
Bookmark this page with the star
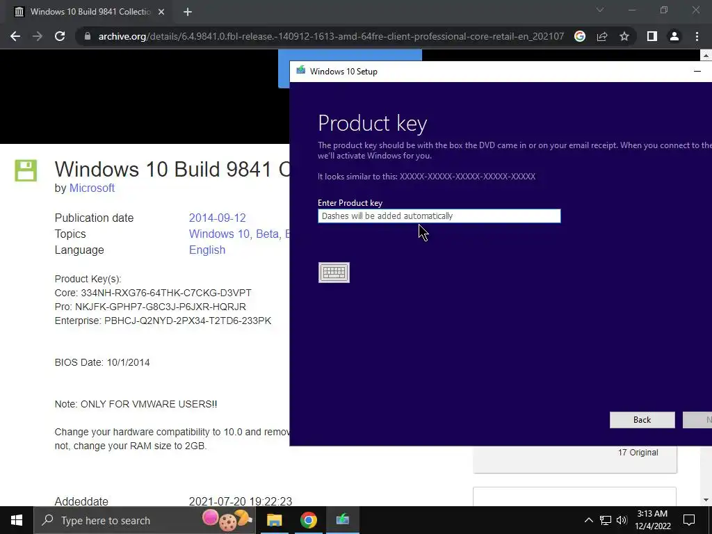coord(624,36)
